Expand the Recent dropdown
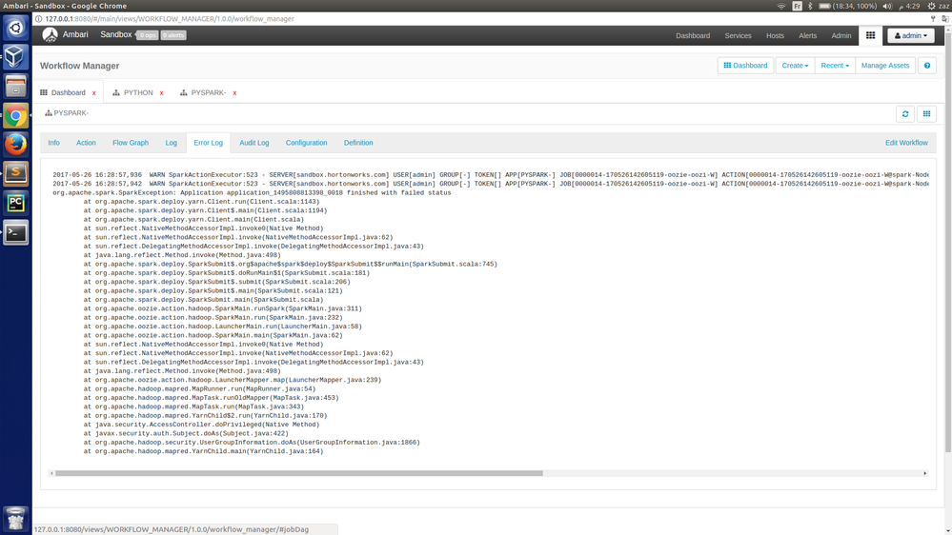 point(835,66)
